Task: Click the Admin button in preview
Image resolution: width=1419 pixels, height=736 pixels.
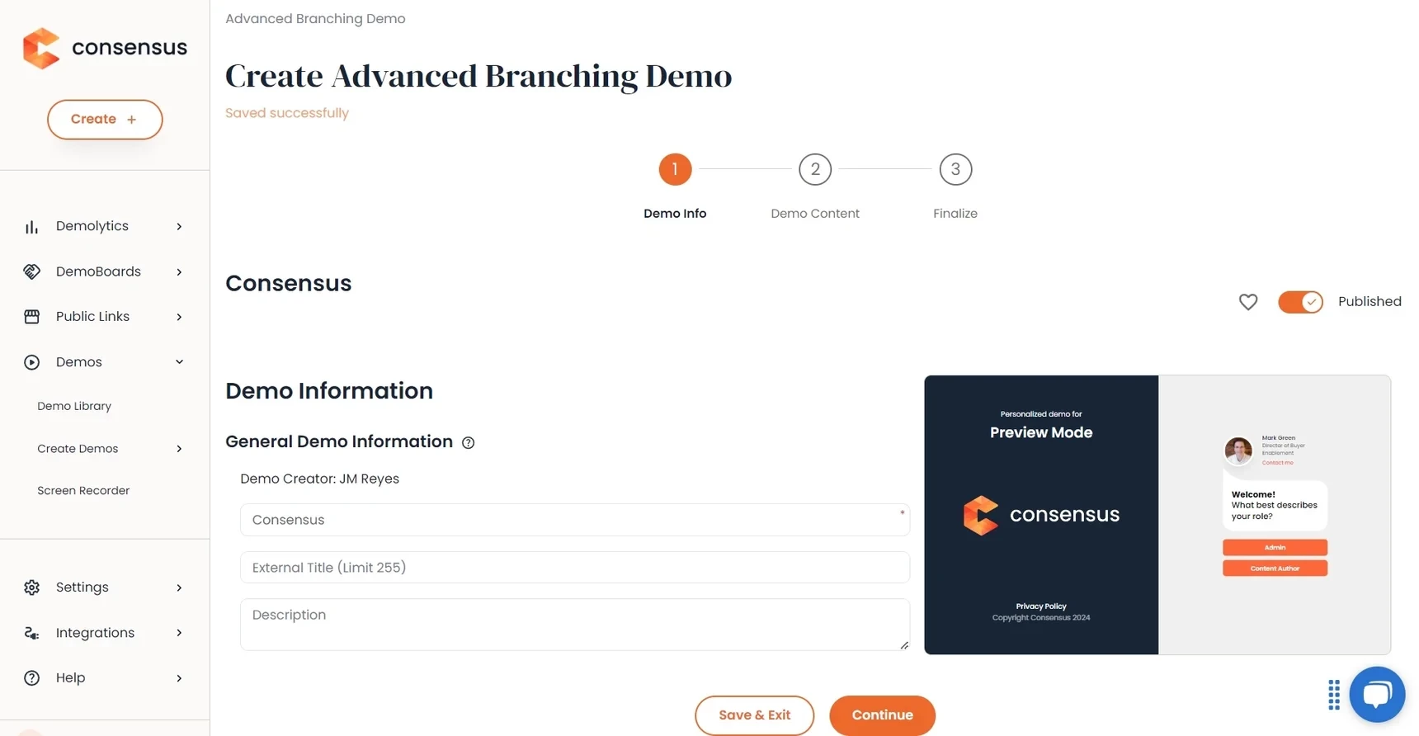Action: 1275,547
